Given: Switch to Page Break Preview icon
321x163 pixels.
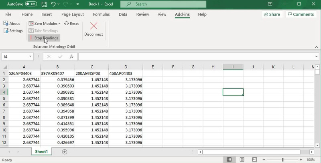Looking at the screenshot, I should click(x=254, y=159).
